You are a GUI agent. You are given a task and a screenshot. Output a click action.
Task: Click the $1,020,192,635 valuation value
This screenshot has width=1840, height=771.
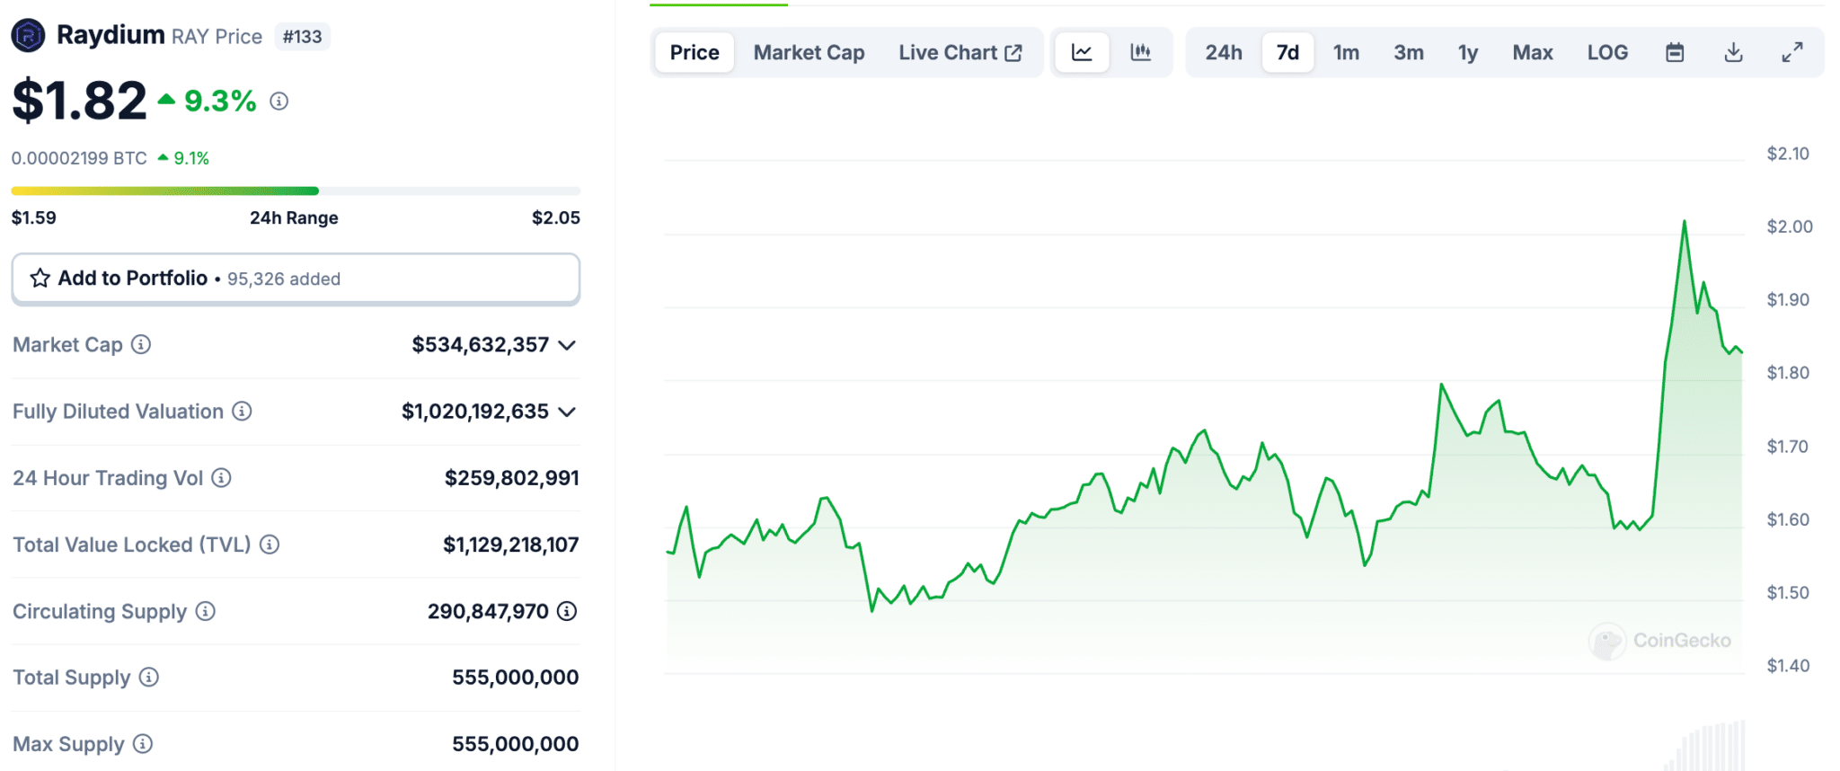[x=474, y=412]
